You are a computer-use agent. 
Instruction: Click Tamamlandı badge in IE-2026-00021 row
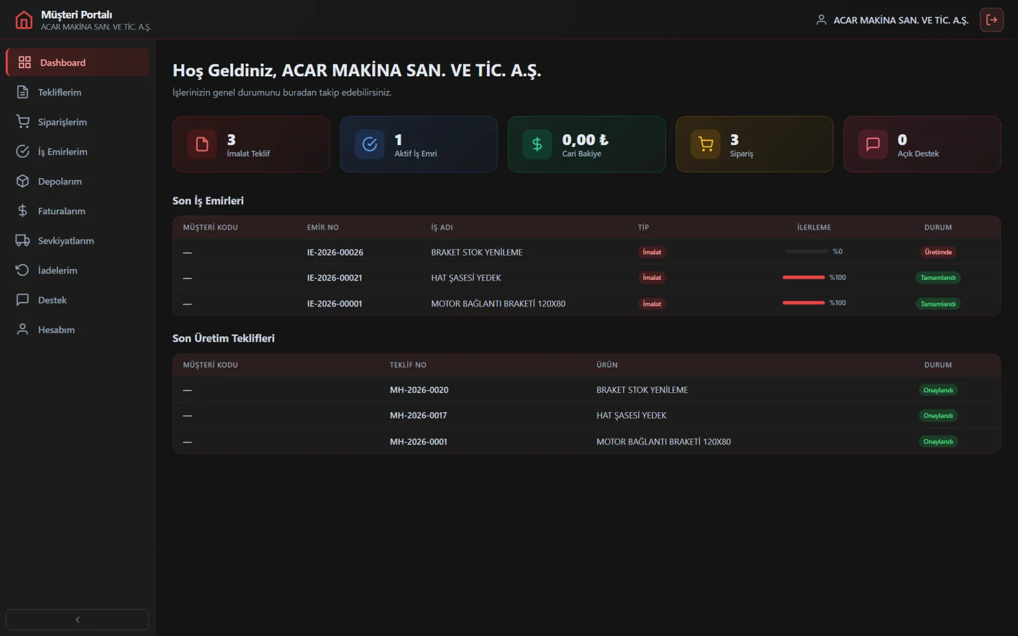938,277
